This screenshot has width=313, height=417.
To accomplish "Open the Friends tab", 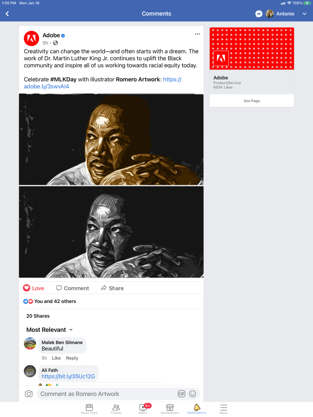I will (116, 409).
